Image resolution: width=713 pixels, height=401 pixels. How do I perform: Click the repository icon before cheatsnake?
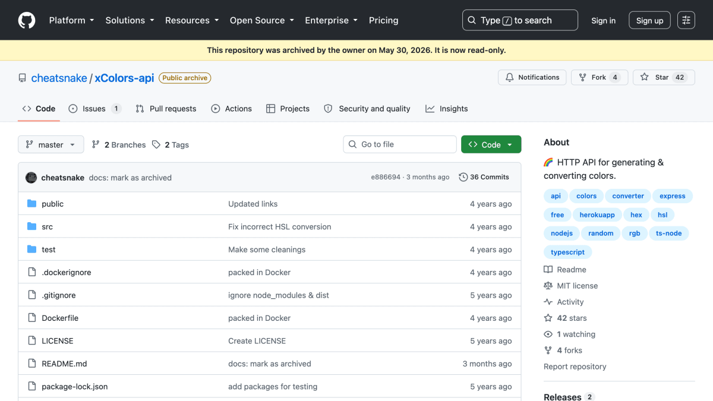pos(23,78)
